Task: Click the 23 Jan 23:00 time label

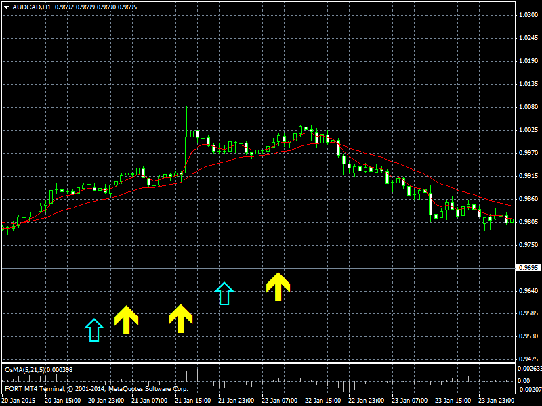Action: click(497, 401)
